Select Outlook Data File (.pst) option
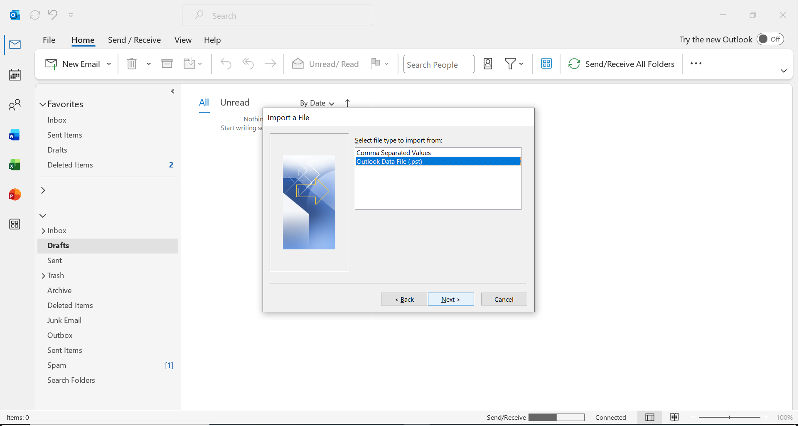 coord(438,161)
